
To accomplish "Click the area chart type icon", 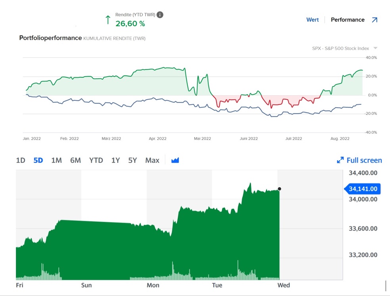I will pos(175,160).
